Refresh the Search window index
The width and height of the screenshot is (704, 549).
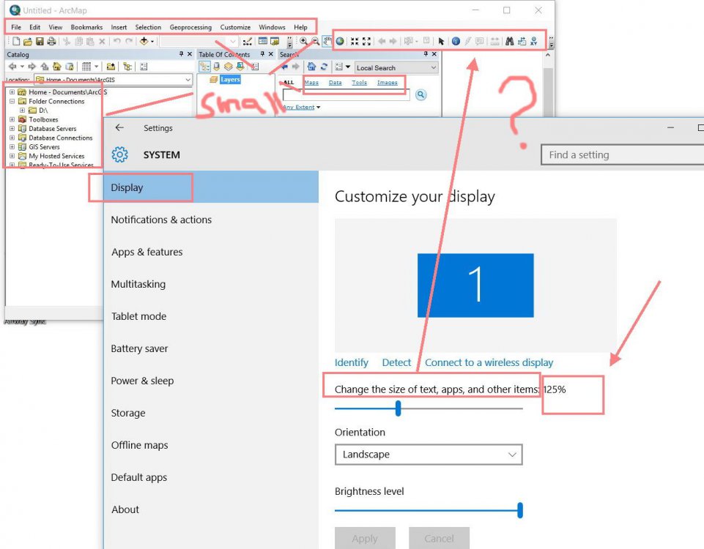[x=325, y=67]
